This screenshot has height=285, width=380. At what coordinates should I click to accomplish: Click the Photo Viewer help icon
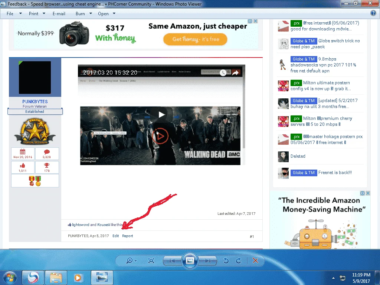pyautogui.click(x=373, y=13)
